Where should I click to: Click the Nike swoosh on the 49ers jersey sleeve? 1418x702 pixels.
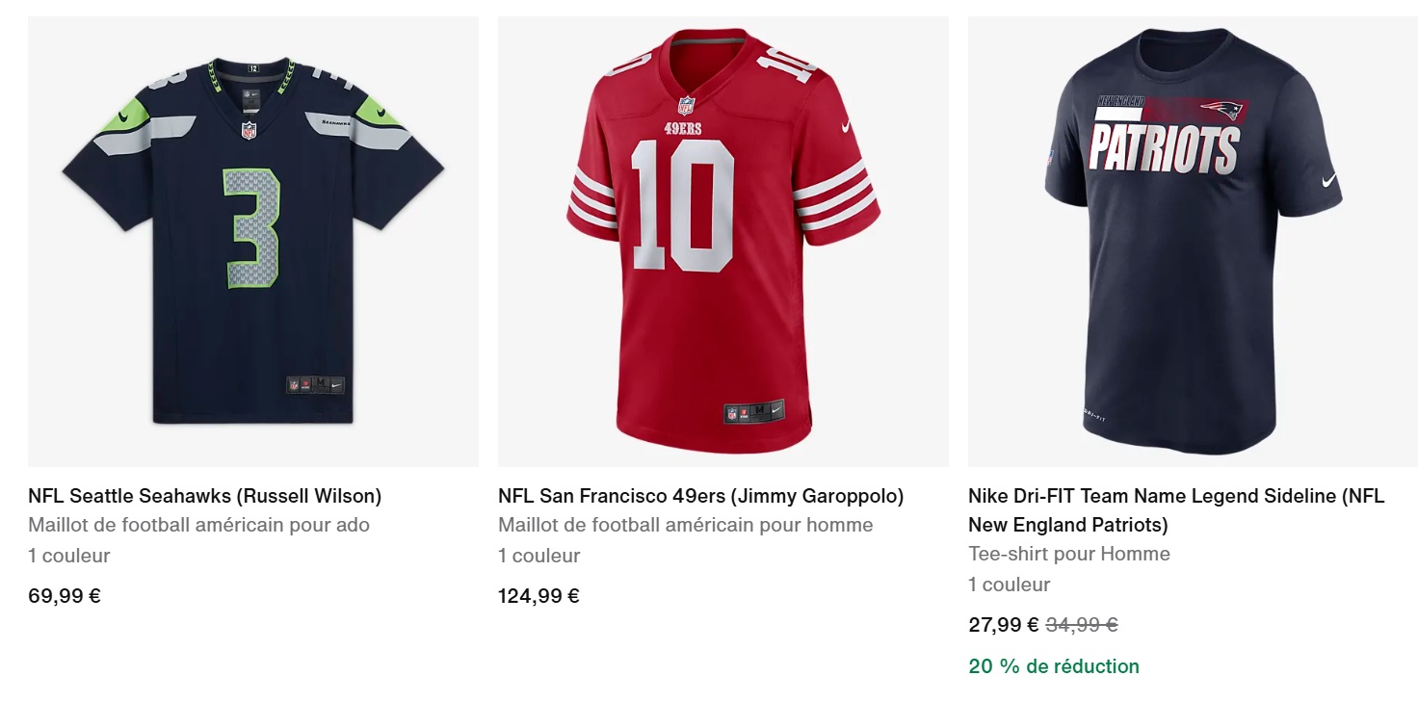tap(848, 126)
